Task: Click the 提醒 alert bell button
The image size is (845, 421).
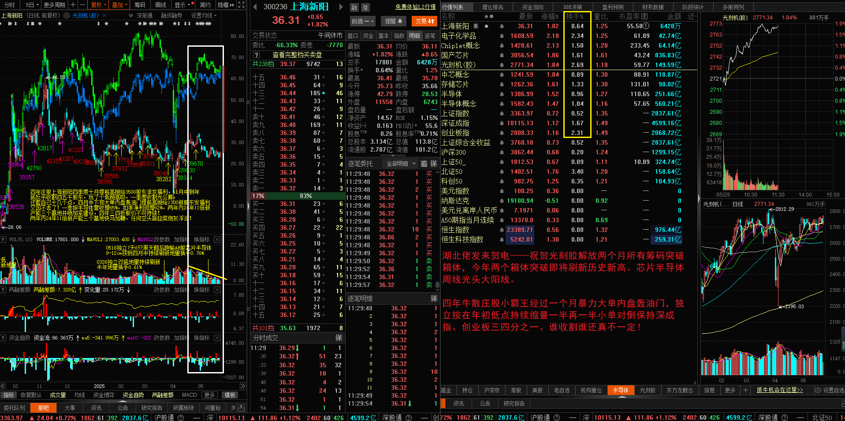Action: [393, 21]
